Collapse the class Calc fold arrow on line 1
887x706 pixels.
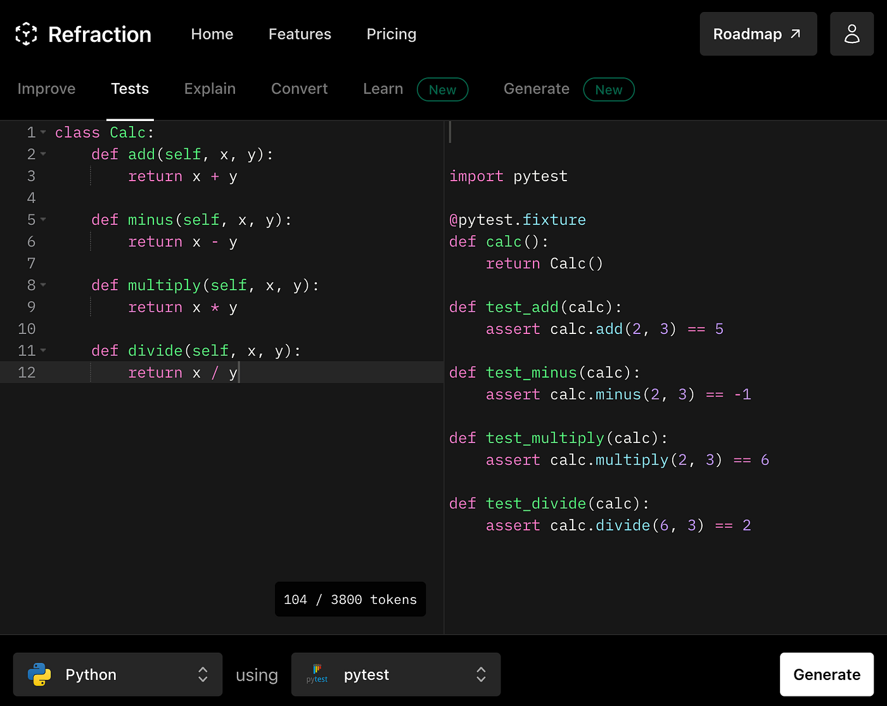pos(43,132)
